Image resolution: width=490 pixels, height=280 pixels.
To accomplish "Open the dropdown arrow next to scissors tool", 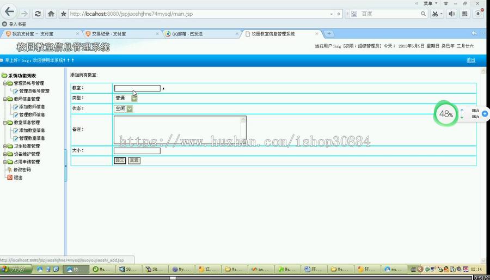I will click(441, 14).
